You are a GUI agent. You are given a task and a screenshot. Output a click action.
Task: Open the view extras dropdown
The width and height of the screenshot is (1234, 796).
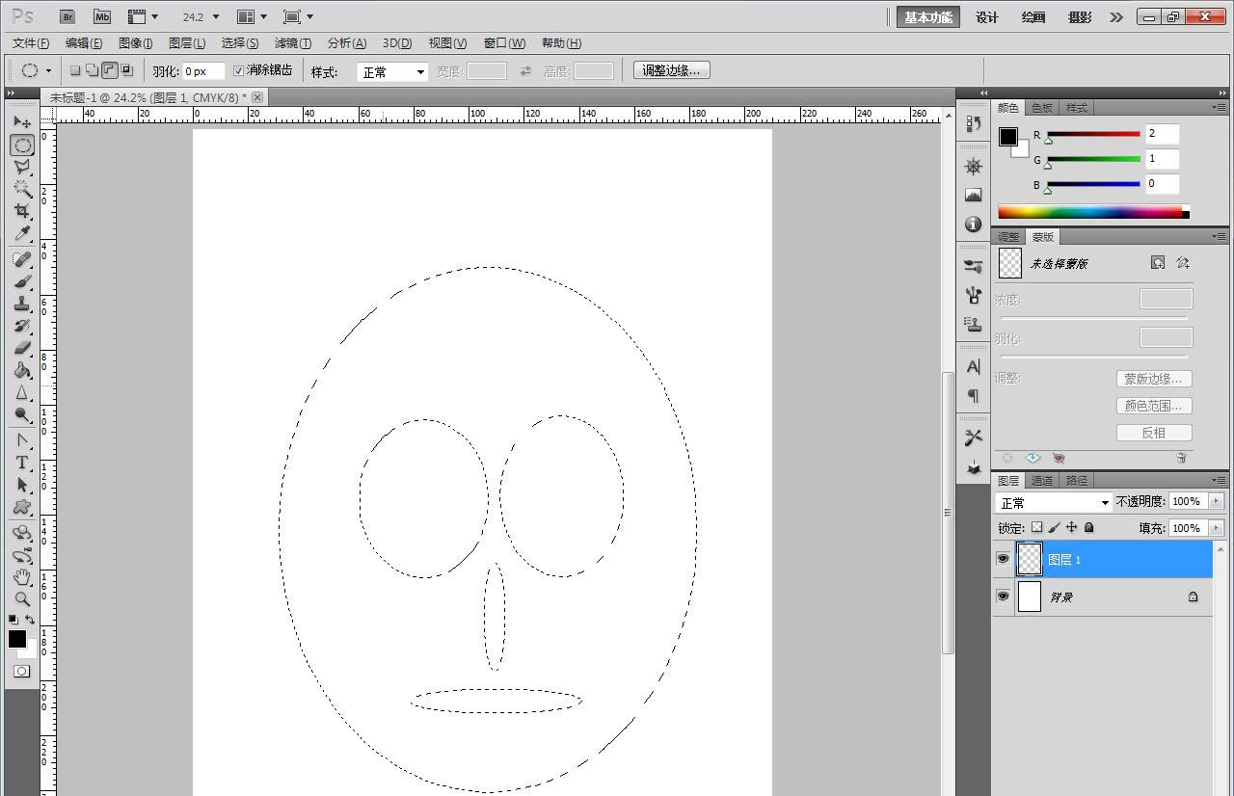144,16
